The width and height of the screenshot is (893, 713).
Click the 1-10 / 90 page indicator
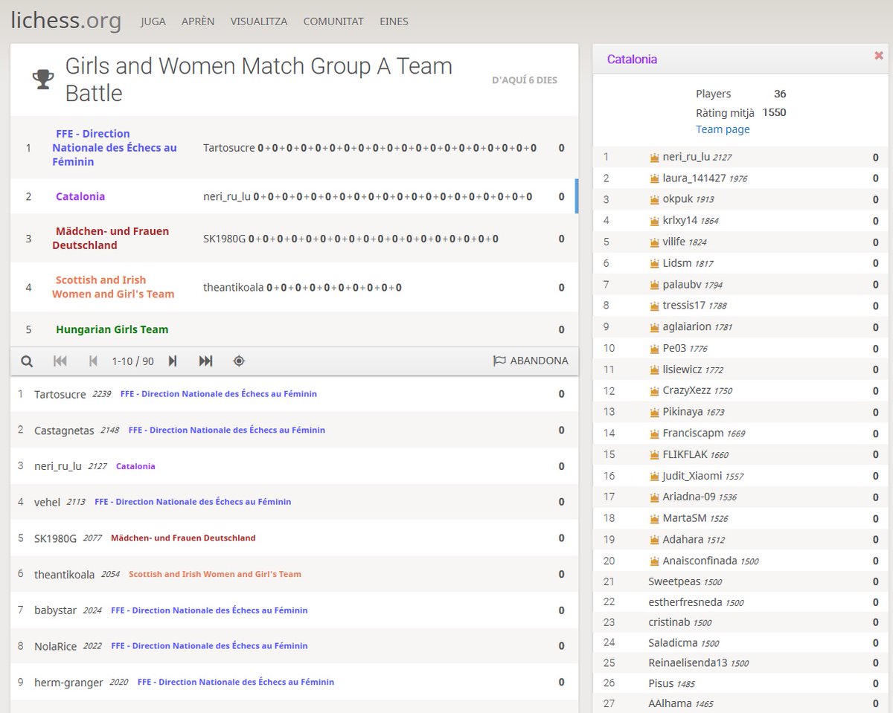click(132, 361)
